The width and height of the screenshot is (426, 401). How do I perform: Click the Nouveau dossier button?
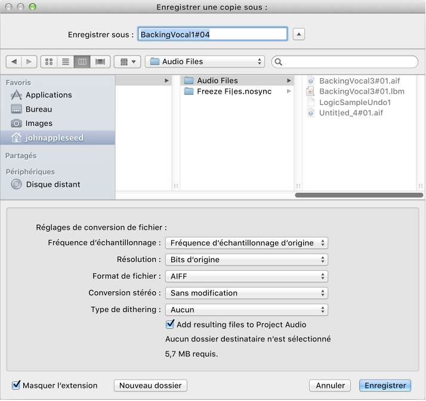(x=150, y=385)
